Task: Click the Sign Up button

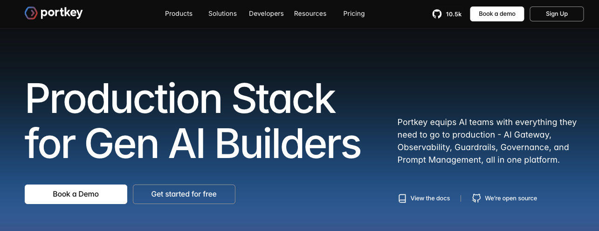Action: click(x=557, y=14)
